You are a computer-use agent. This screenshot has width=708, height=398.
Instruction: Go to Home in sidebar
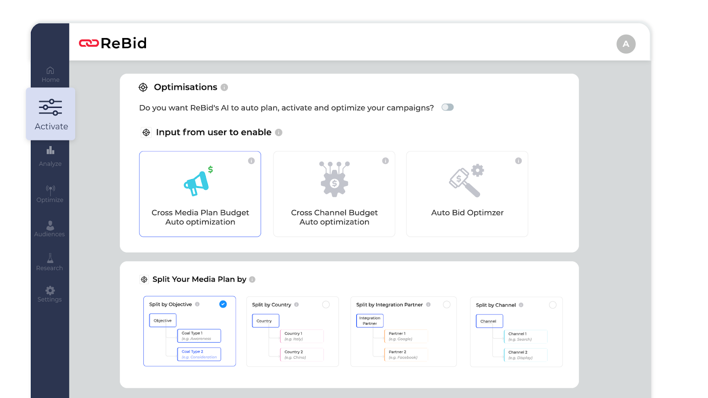click(50, 74)
